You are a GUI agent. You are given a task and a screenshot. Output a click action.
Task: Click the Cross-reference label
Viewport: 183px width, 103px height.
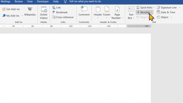coord(65,17)
